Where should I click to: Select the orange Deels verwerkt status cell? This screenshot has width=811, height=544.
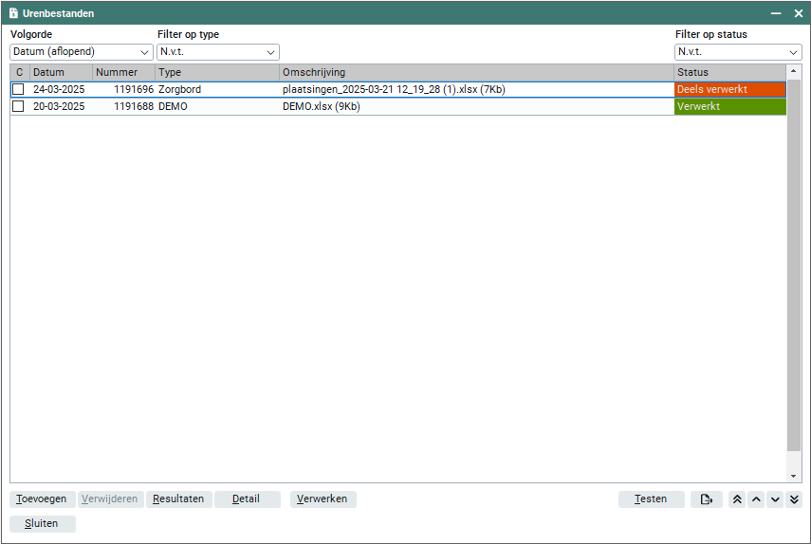[x=729, y=89]
